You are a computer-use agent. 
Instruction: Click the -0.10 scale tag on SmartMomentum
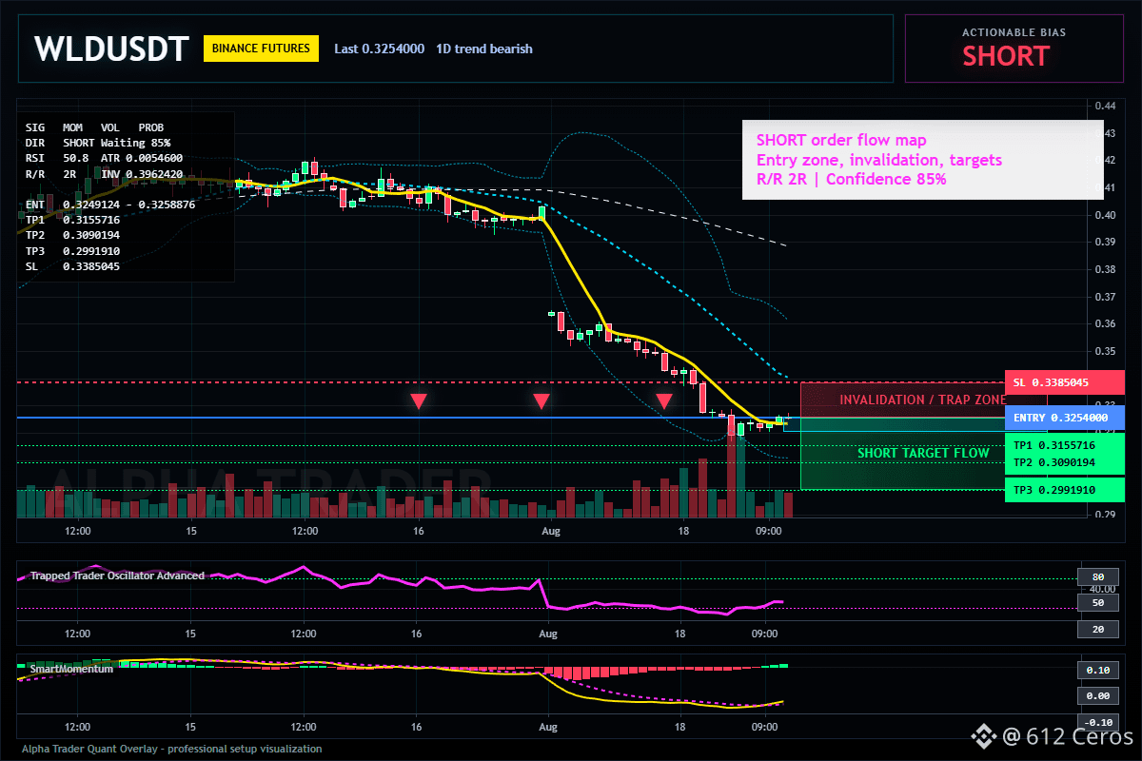[1096, 722]
